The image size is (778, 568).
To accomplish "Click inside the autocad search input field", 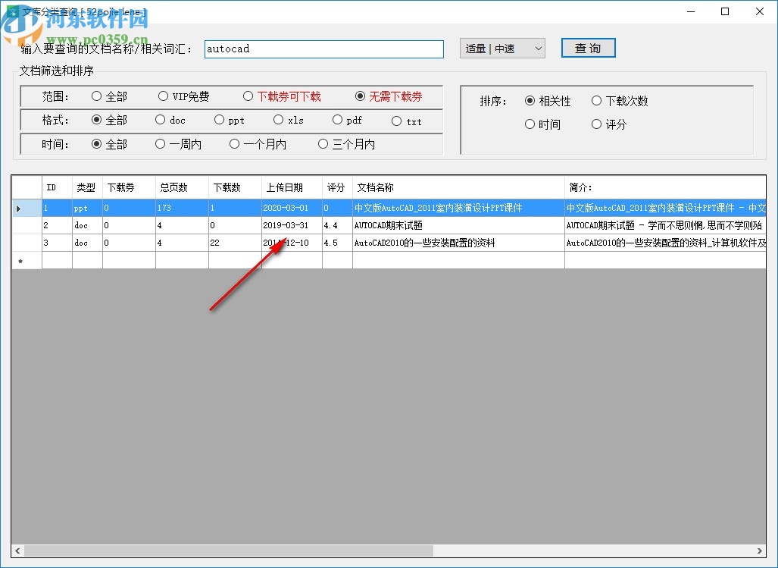I will pyautogui.click(x=323, y=49).
